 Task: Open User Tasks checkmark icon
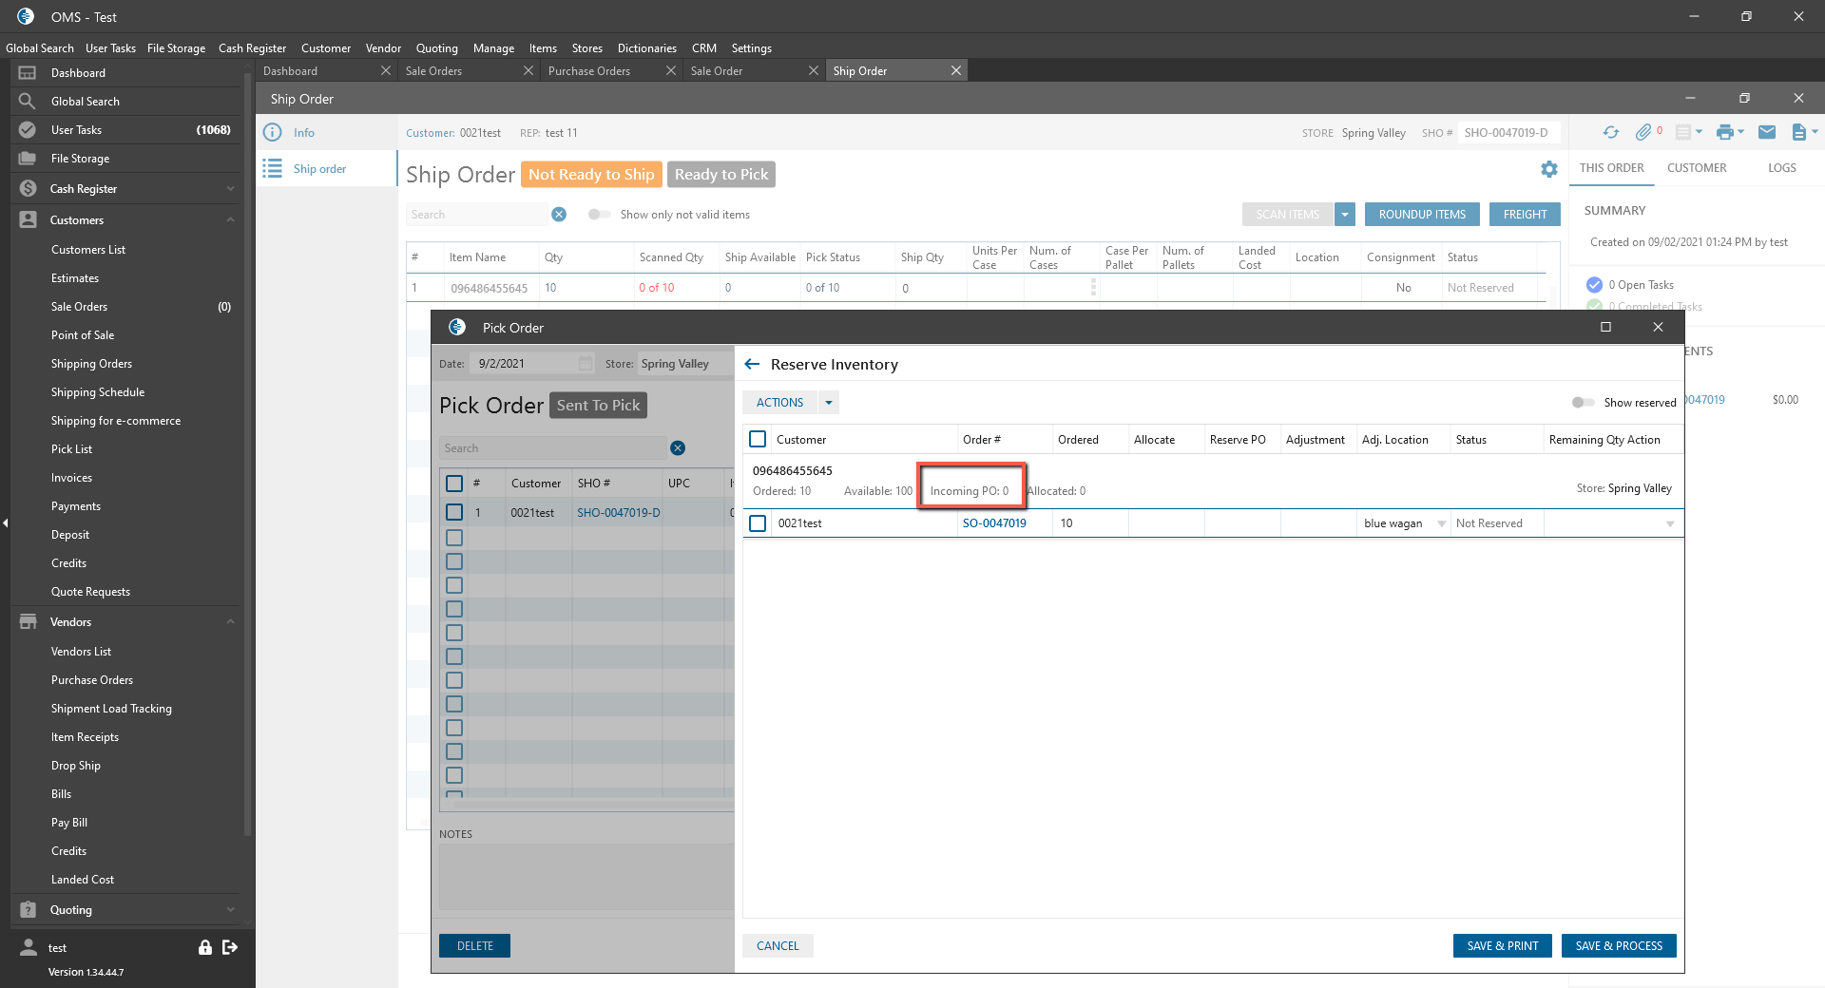[28, 130]
